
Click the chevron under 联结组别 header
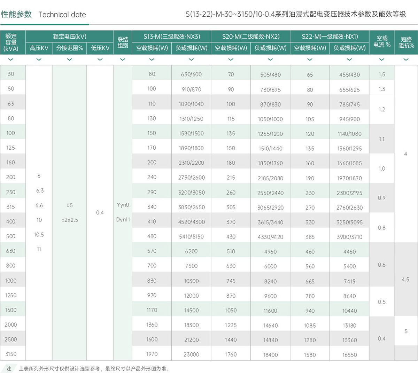(123, 60)
